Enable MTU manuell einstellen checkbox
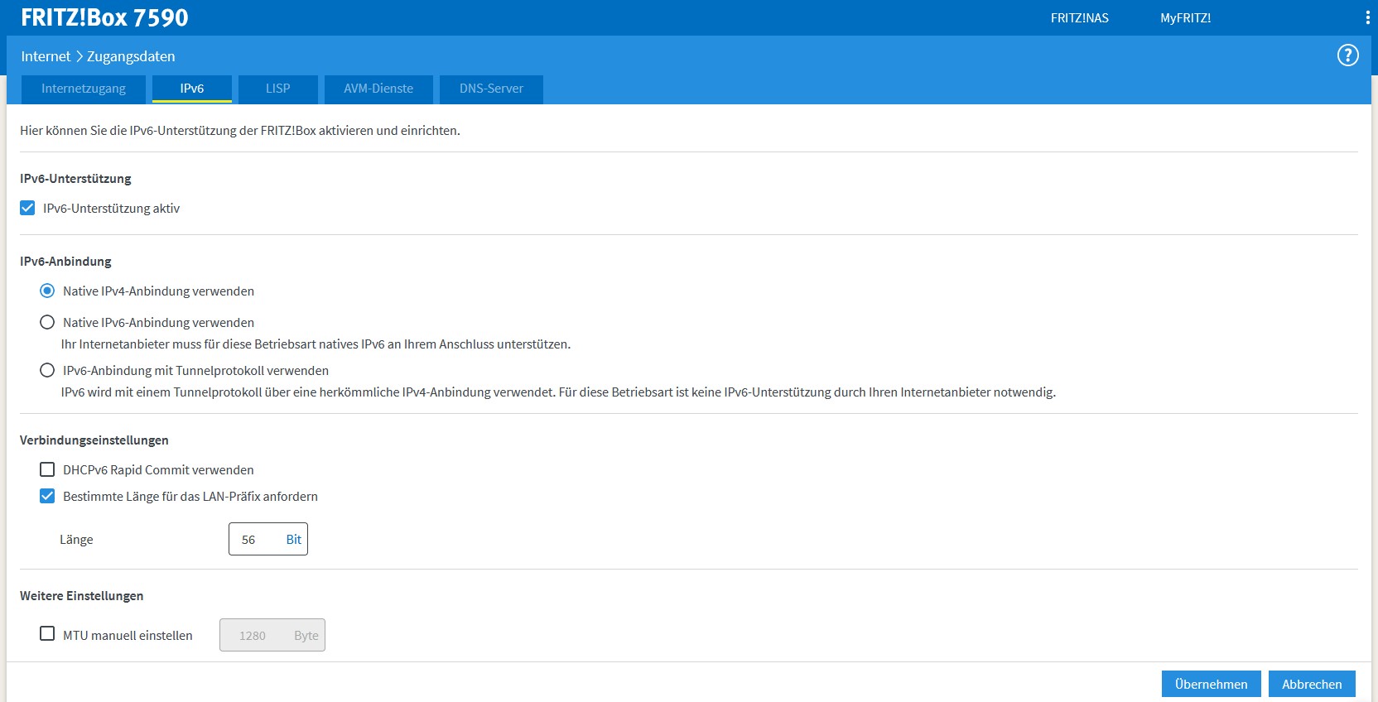The width and height of the screenshot is (1378, 702). tap(47, 633)
